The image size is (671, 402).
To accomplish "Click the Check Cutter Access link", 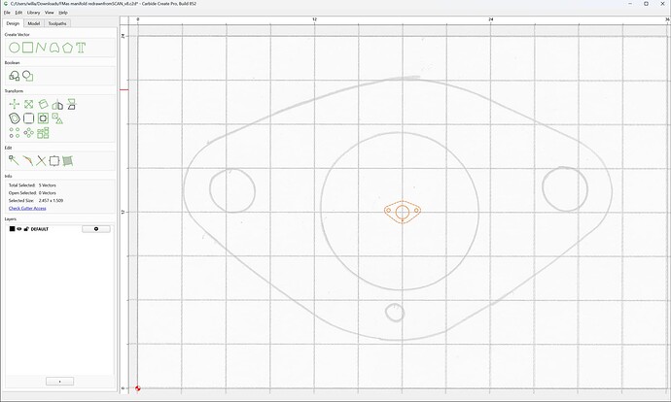I will click(x=27, y=208).
